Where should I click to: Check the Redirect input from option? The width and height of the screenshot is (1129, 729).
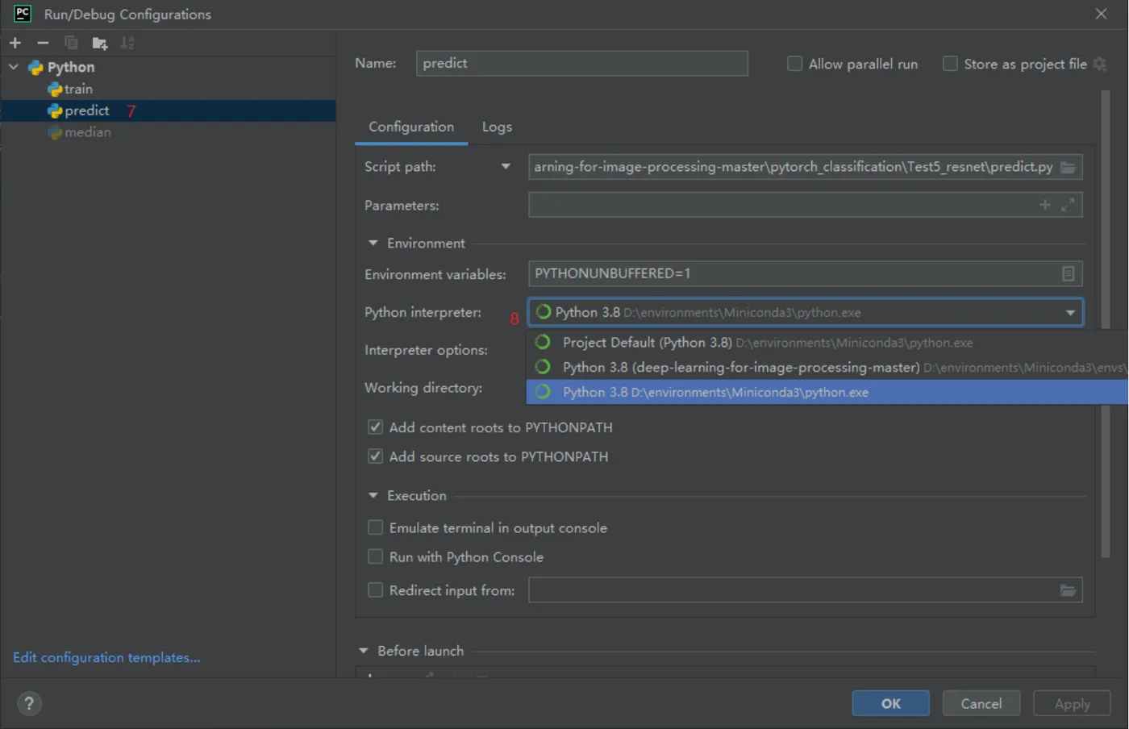point(375,590)
